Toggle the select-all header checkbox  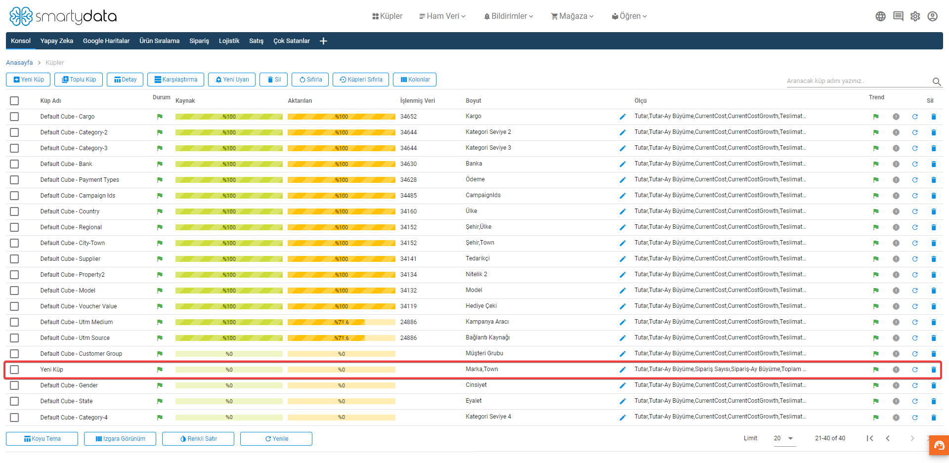click(x=14, y=101)
